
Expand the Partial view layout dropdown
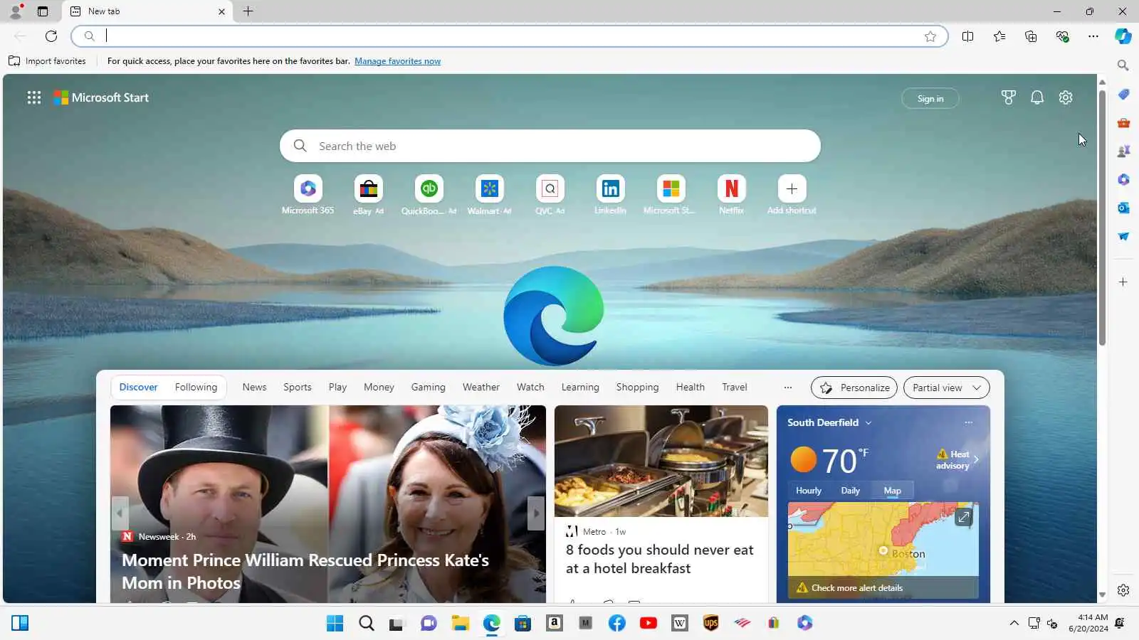(946, 388)
